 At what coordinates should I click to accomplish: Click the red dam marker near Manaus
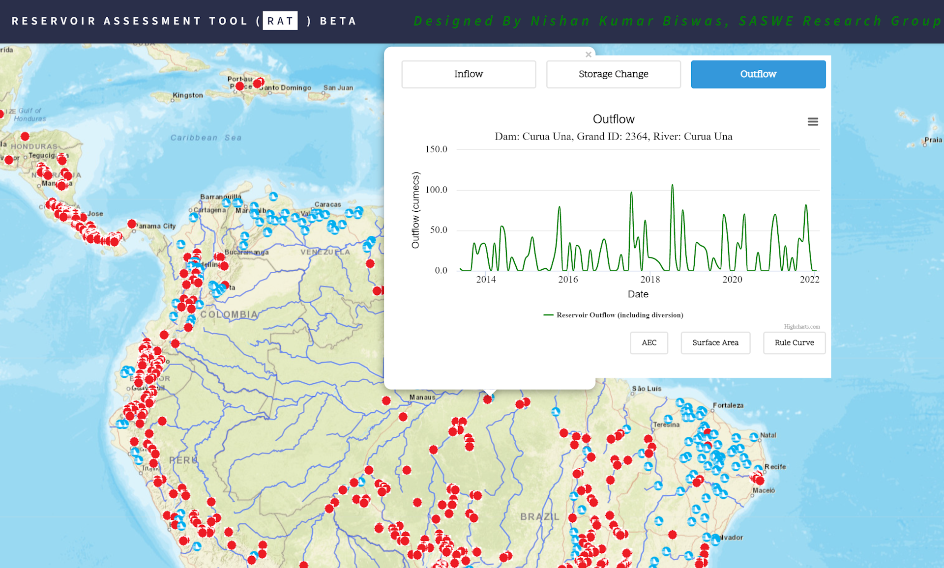click(x=386, y=401)
